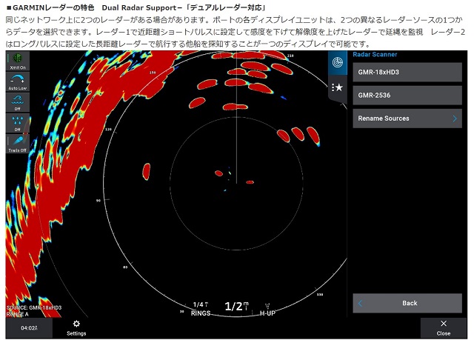The width and height of the screenshot is (474, 340).
Task: Go Back in the Radar Scanner menu
Action: coord(409,303)
